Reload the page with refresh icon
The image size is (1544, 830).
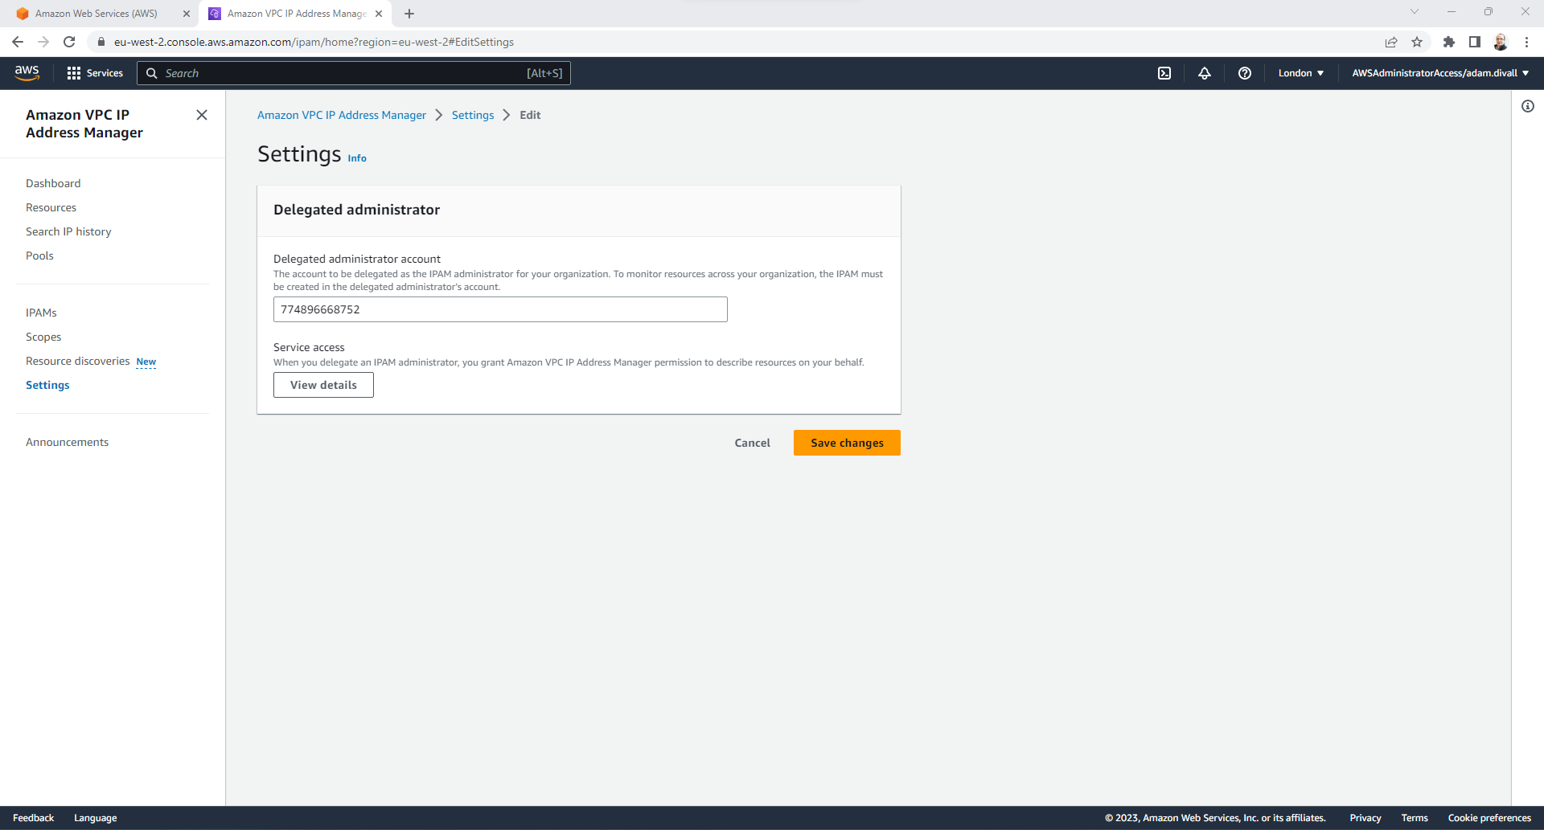point(69,42)
